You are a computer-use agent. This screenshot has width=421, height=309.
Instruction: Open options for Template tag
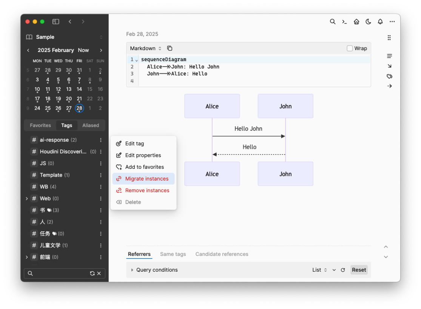click(101, 175)
